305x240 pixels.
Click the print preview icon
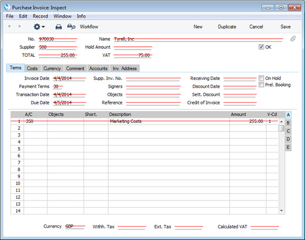point(71,27)
